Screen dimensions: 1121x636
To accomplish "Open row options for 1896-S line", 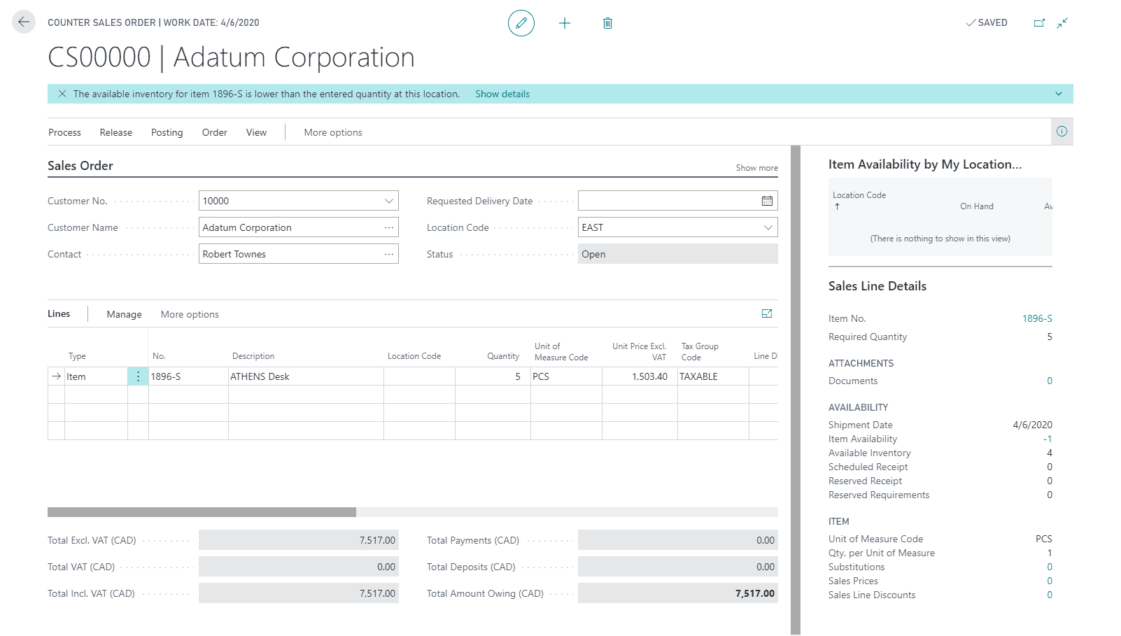I will [x=138, y=376].
